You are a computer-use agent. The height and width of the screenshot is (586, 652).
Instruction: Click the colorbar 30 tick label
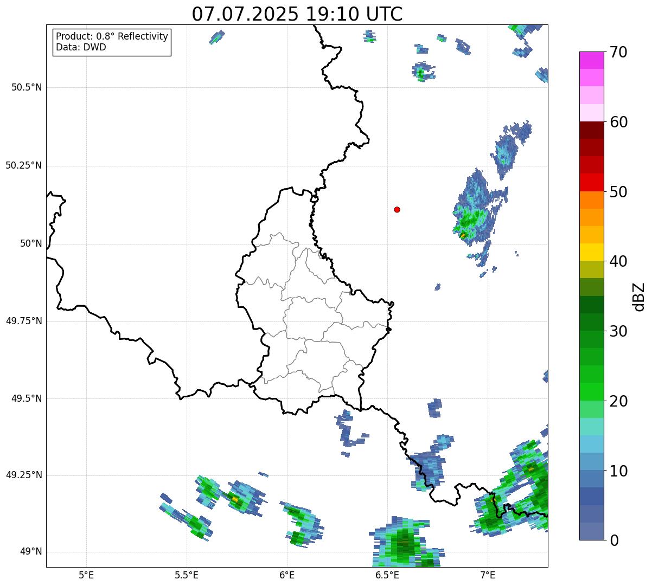pyautogui.click(x=618, y=331)
